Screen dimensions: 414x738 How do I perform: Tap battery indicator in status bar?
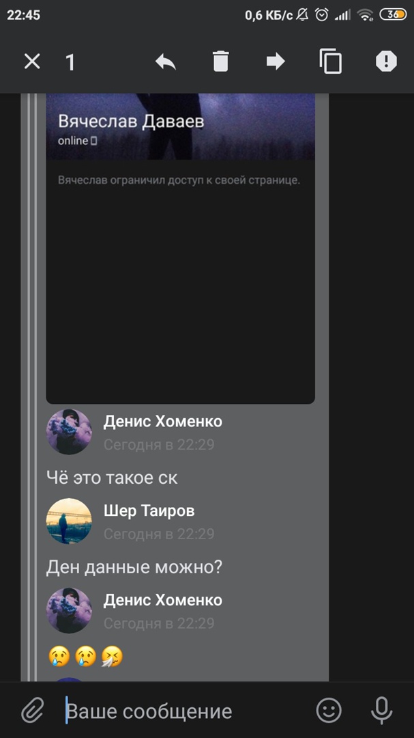pyautogui.click(x=393, y=14)
